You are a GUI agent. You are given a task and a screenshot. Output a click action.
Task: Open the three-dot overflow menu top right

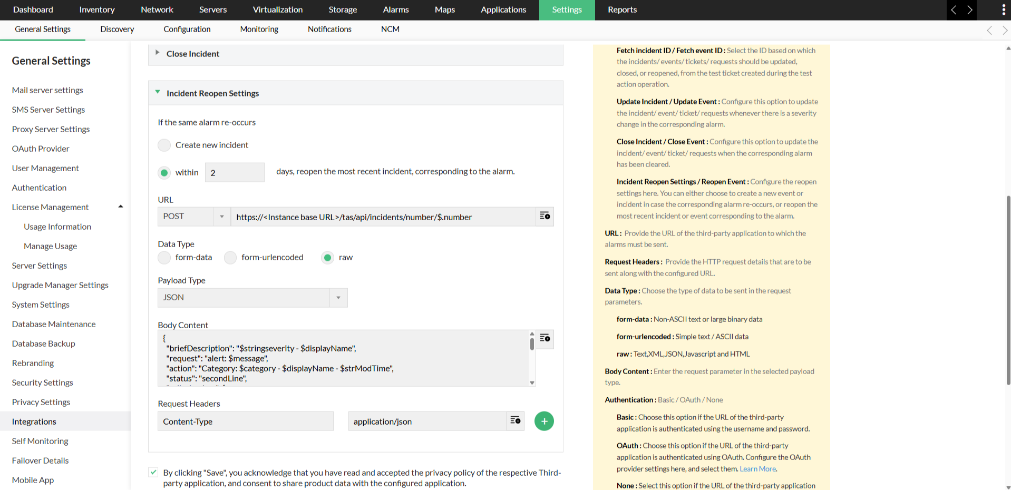pos(1003,9)
